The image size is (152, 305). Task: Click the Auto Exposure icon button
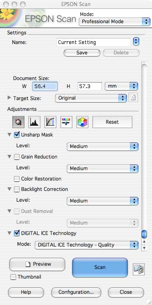[x=18, y=122]
